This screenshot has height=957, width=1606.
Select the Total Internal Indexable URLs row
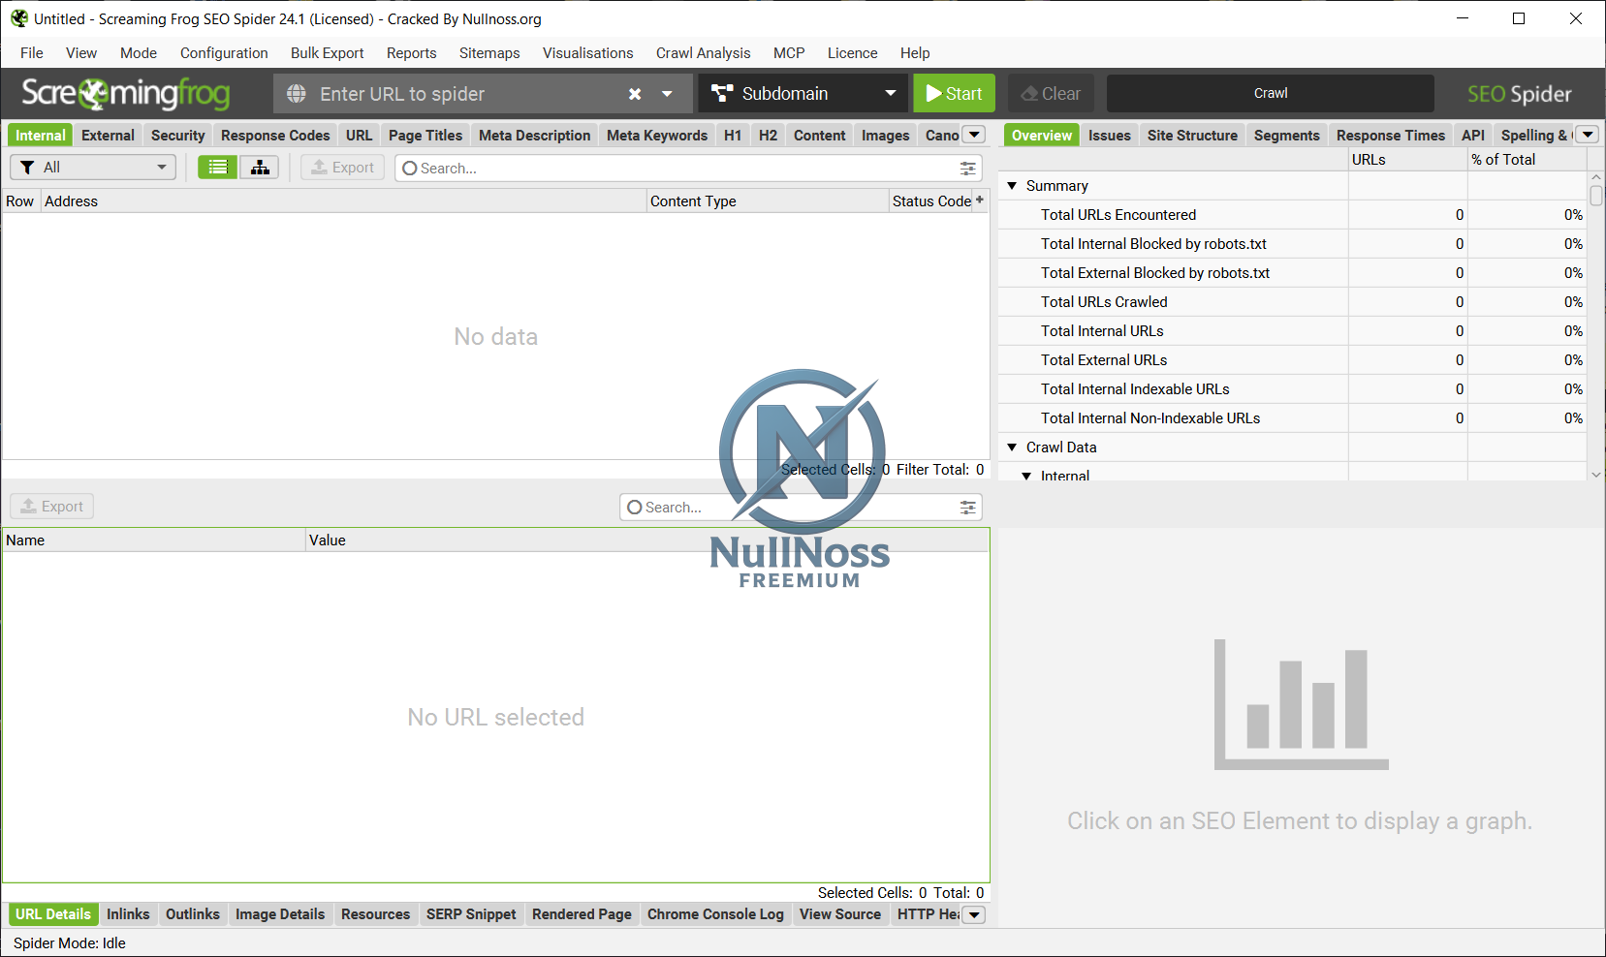pyautogui.click(x=1292, y=389)
